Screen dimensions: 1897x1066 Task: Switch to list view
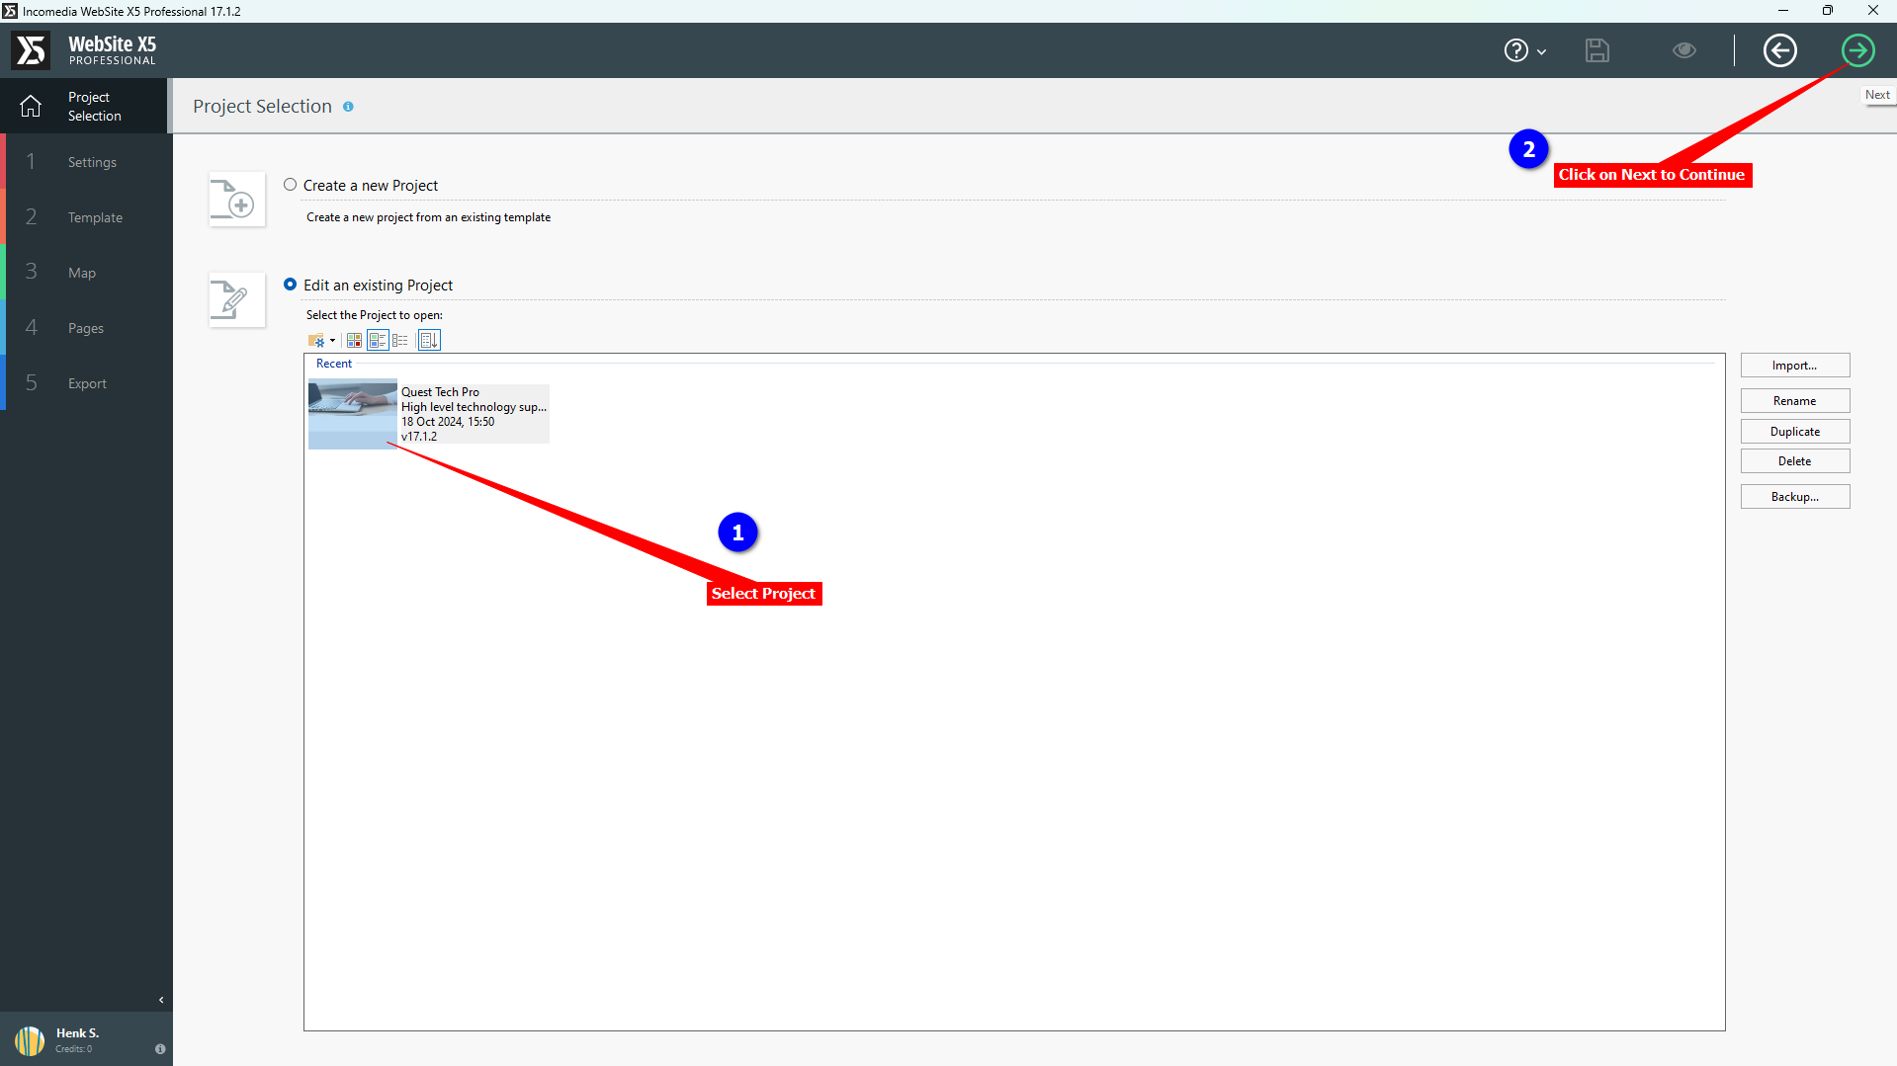click(400, 341)
